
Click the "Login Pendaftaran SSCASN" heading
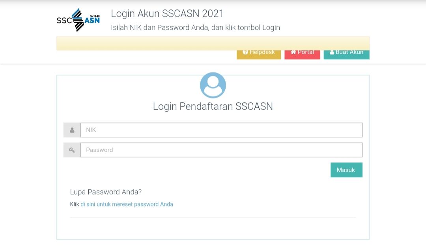click(x=213, y=107)
